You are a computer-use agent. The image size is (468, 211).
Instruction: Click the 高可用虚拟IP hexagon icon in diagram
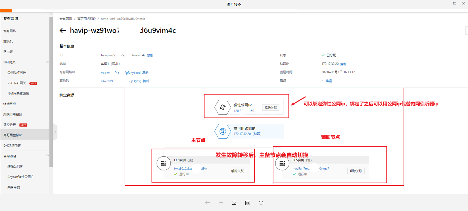(223, 131)
